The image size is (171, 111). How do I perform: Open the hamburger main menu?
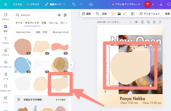(x=6, y=4)
